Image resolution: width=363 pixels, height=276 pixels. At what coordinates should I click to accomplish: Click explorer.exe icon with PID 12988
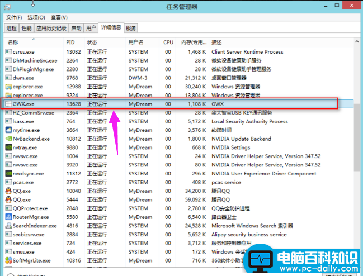pos(8,87)
